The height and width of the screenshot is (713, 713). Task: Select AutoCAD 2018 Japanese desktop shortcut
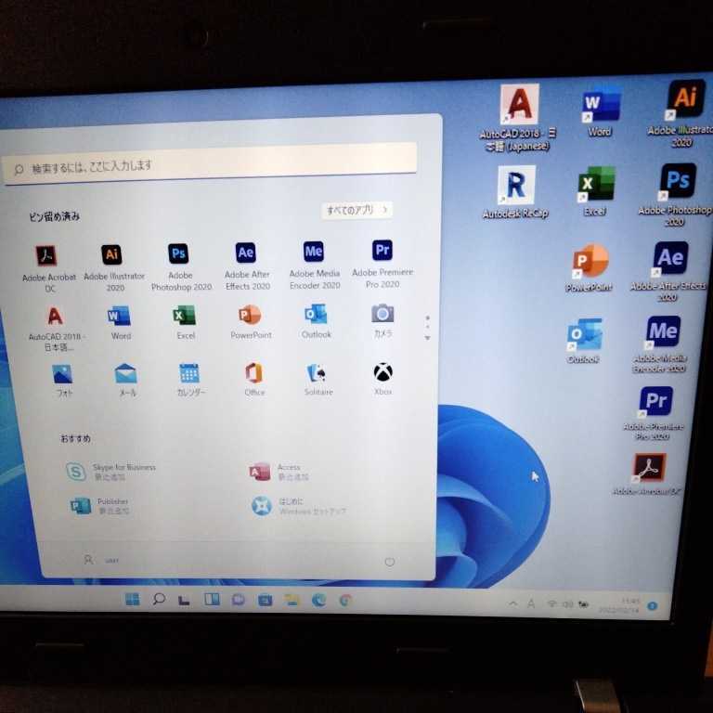click(518, 118)
